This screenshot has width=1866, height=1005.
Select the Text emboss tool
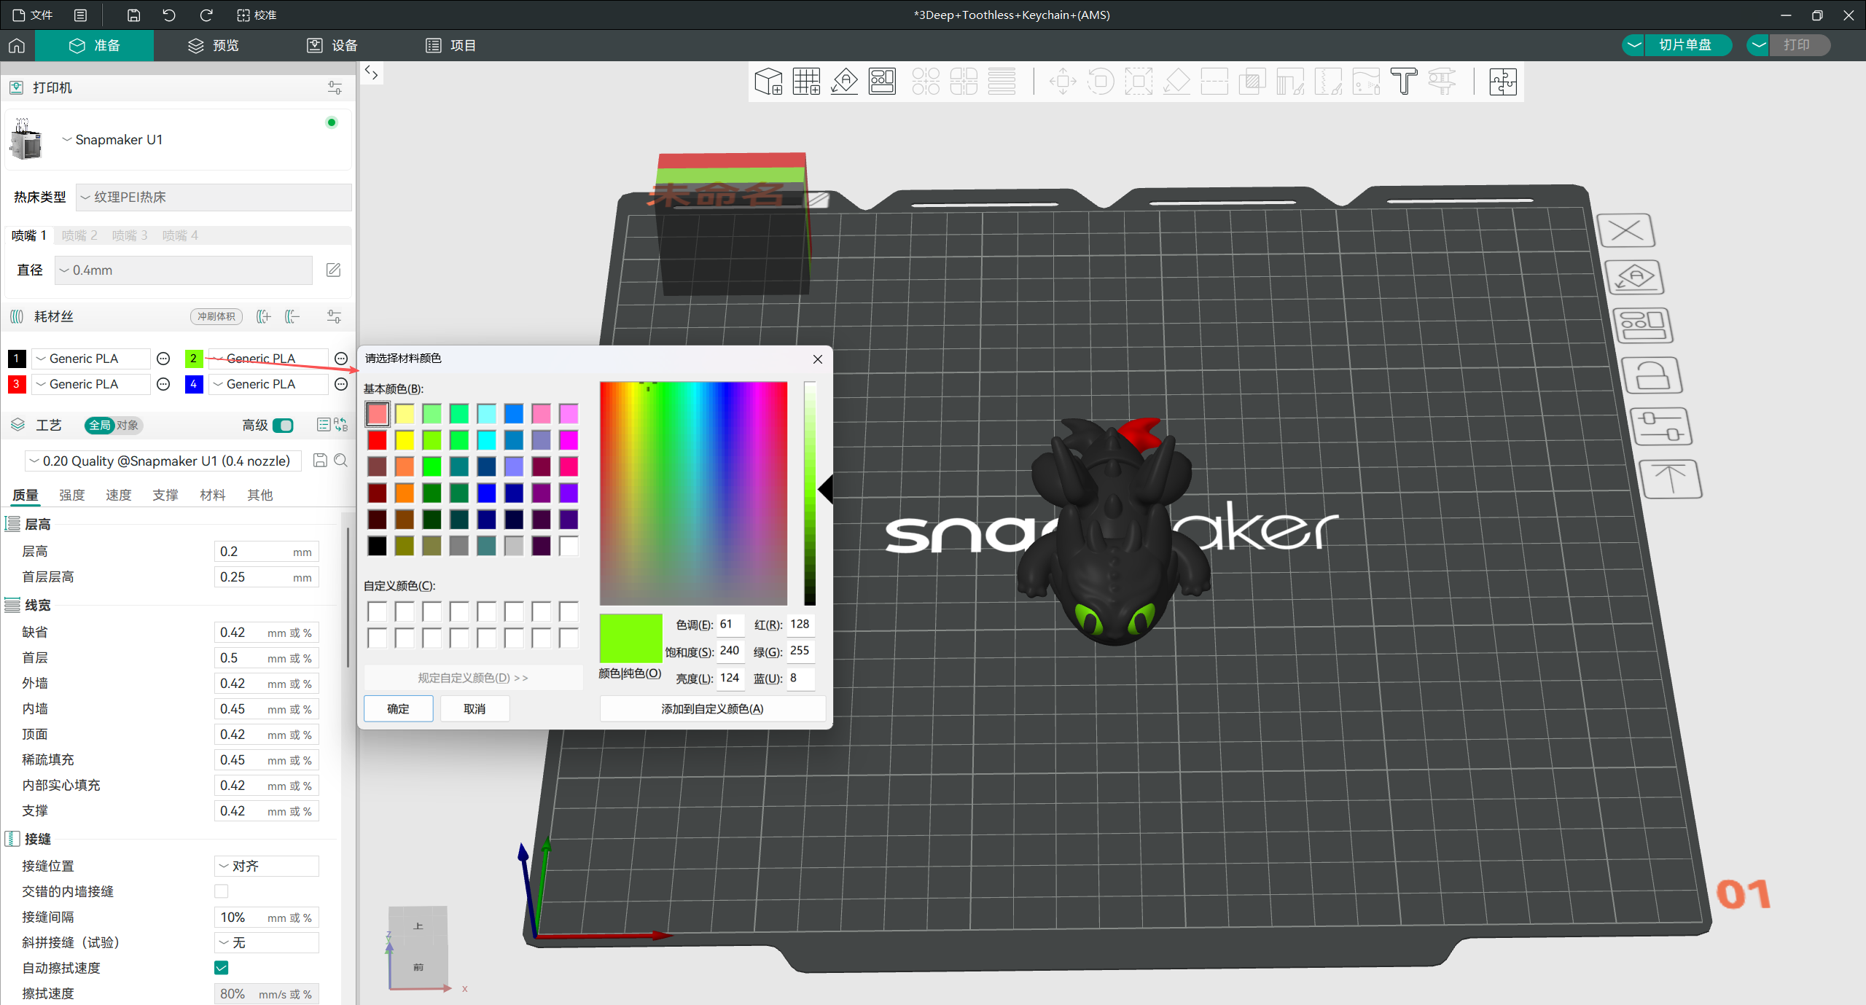pyautogui.click(x=1403, y=82)
